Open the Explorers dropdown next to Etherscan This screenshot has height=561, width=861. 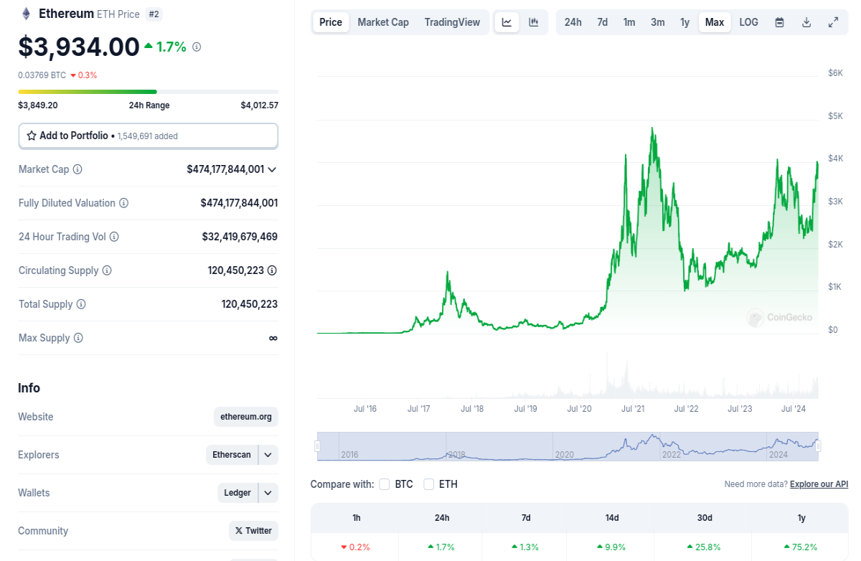coord(268,455)
